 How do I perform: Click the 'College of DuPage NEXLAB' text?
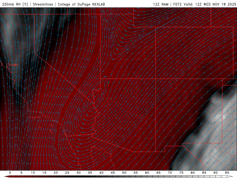(81, 4)
